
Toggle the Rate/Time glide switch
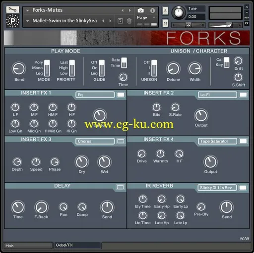pyautogui.click(x=124, y=63)
